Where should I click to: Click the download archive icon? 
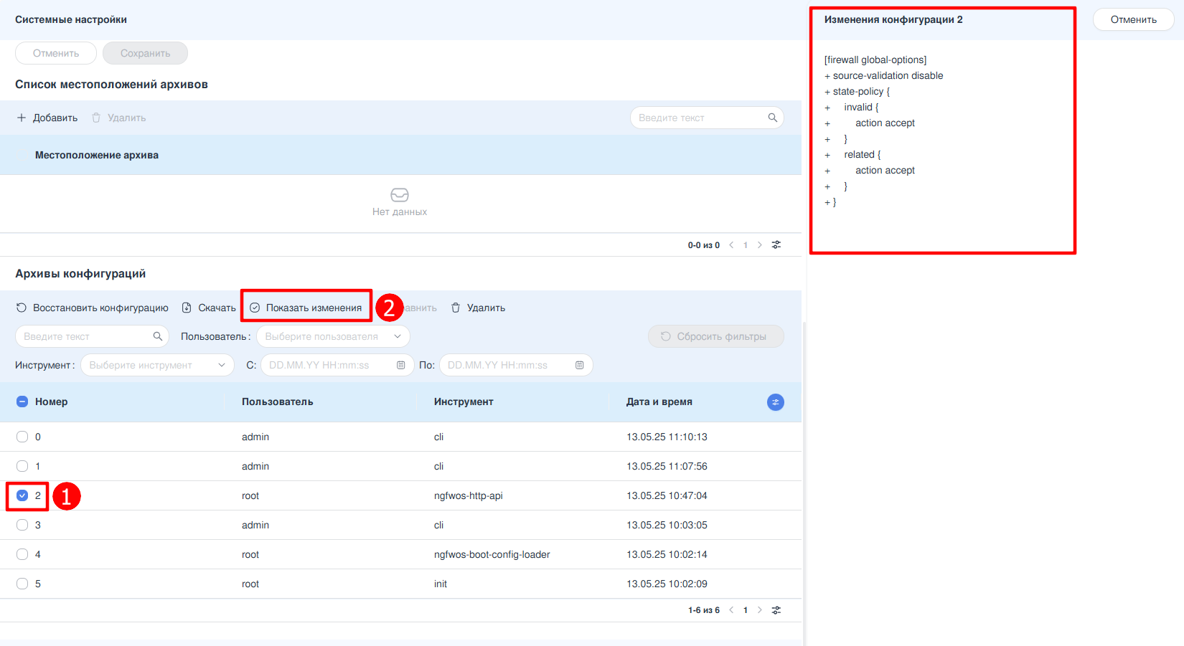click(x=187, y=308)
